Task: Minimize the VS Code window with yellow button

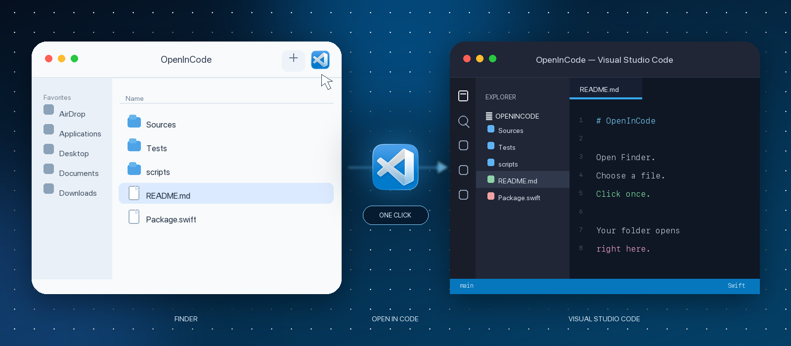Action: 480,58
